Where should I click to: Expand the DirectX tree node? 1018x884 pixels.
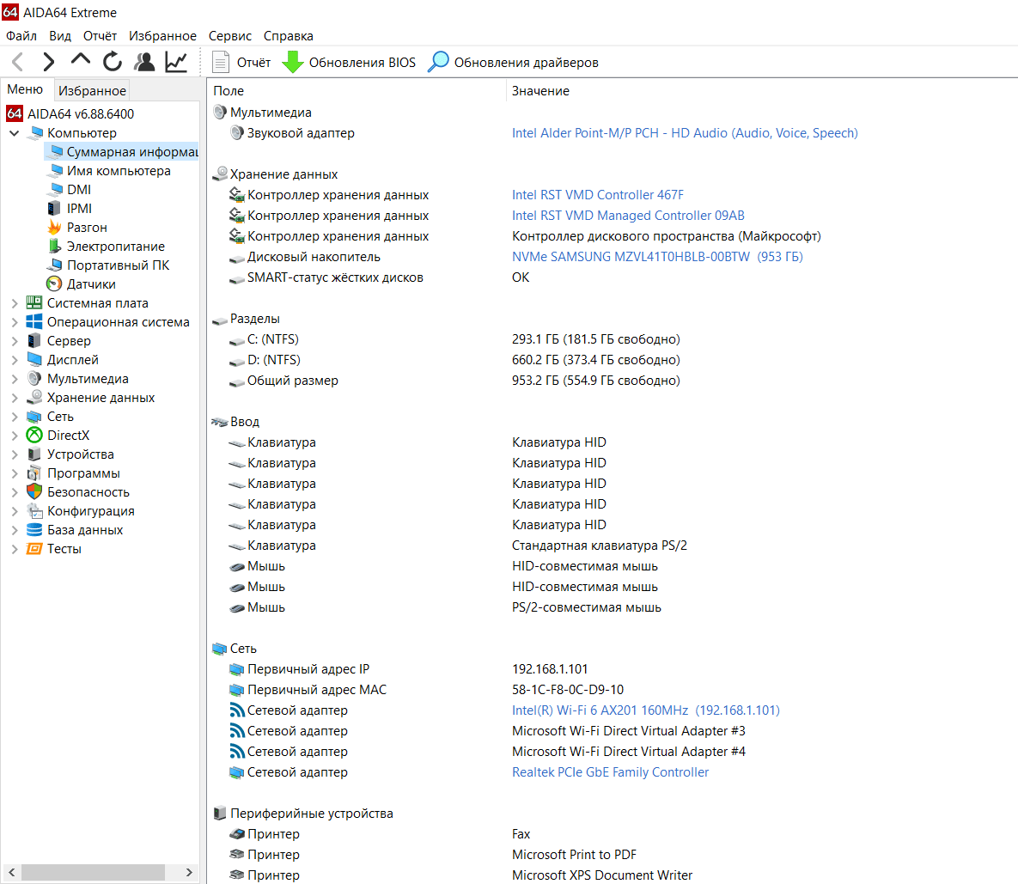pyautogui.click(x=15, y=436)
